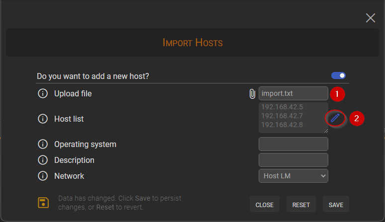Open the Network dropdown showing Host LM

[x=293, y=176]
